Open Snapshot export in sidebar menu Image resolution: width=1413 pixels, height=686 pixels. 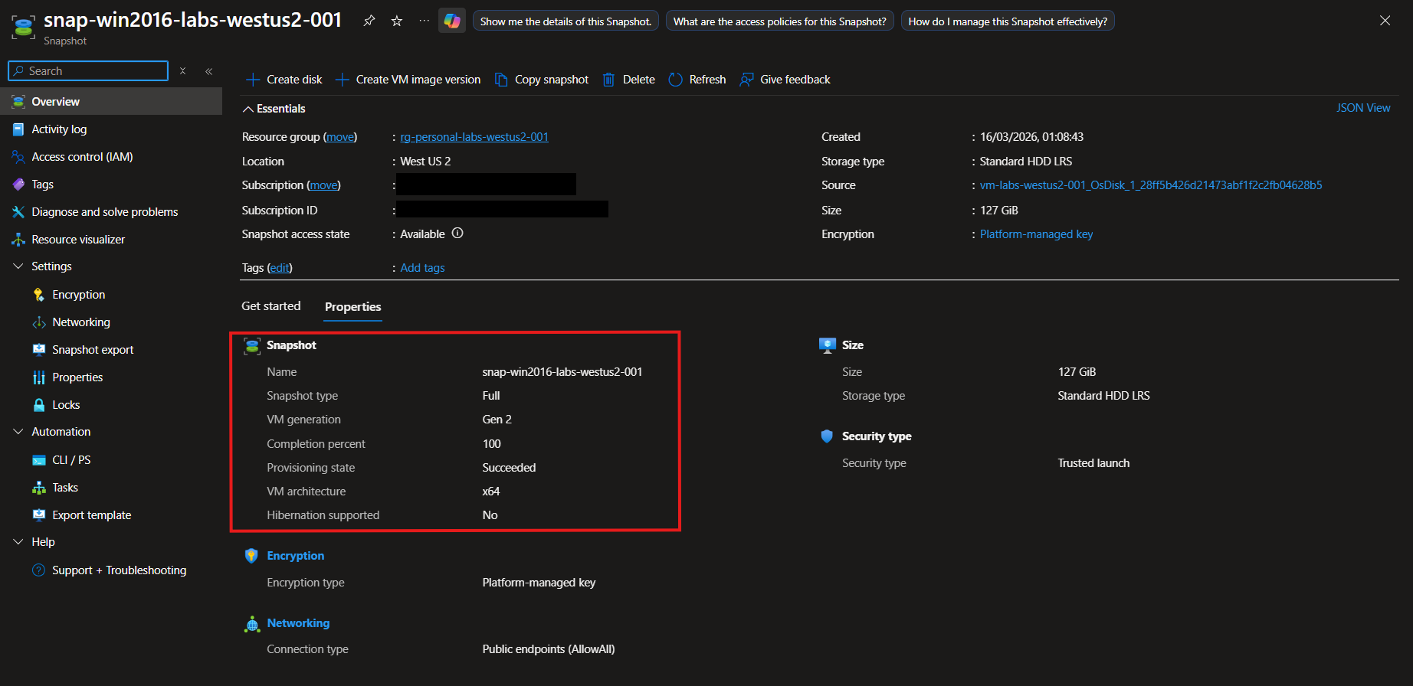tap(93, 350)
